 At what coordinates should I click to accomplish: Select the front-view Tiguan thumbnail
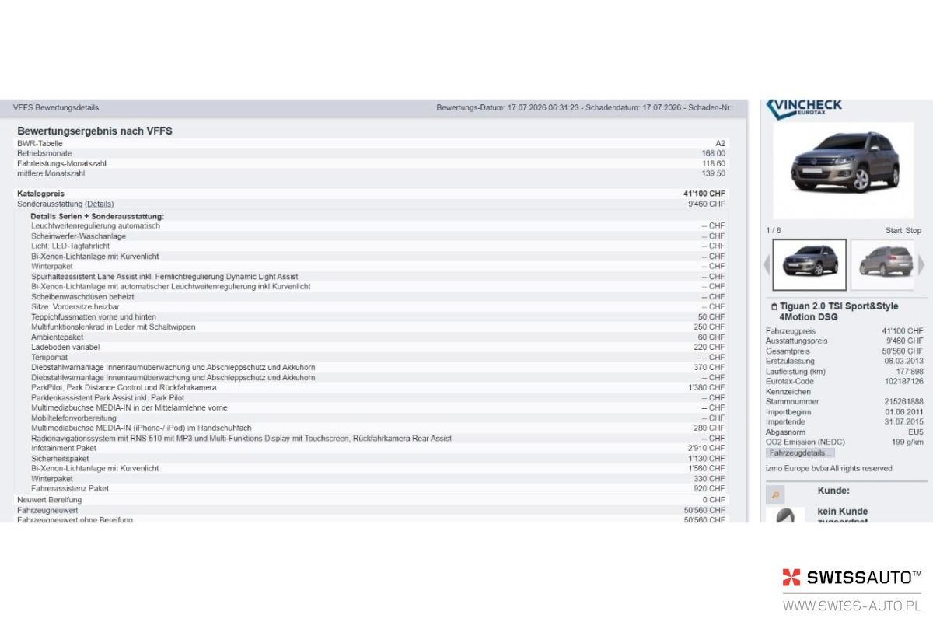click(809, 264)
